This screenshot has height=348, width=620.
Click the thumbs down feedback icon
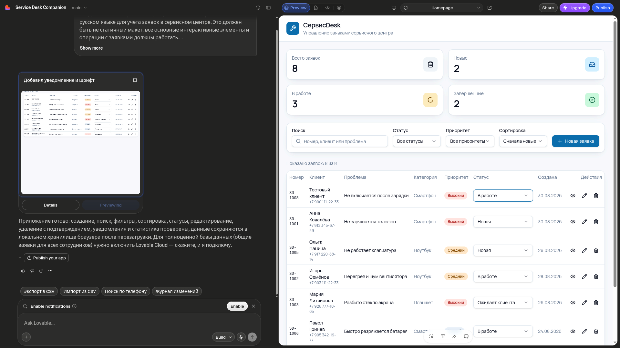32,271
